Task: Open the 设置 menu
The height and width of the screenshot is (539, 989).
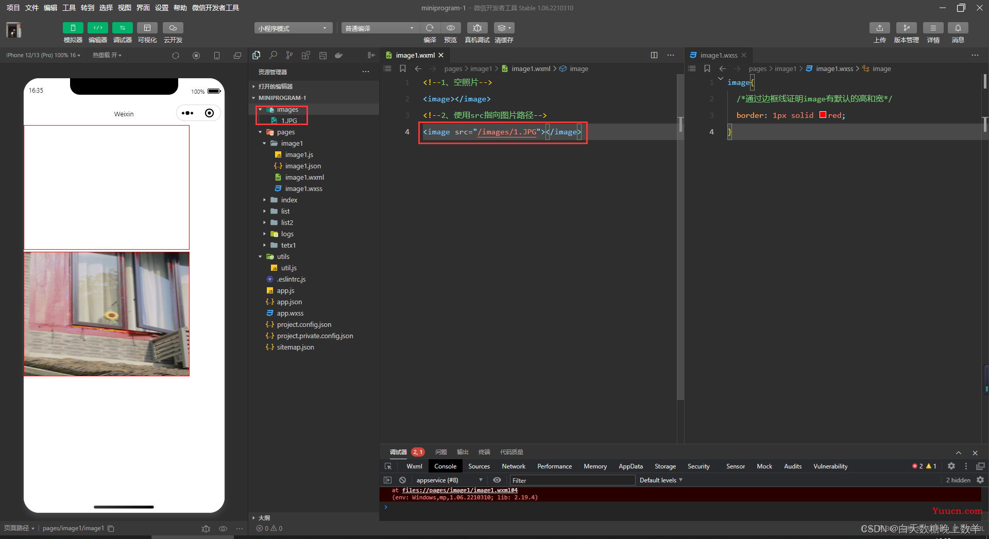Action: tap(162, 8)
